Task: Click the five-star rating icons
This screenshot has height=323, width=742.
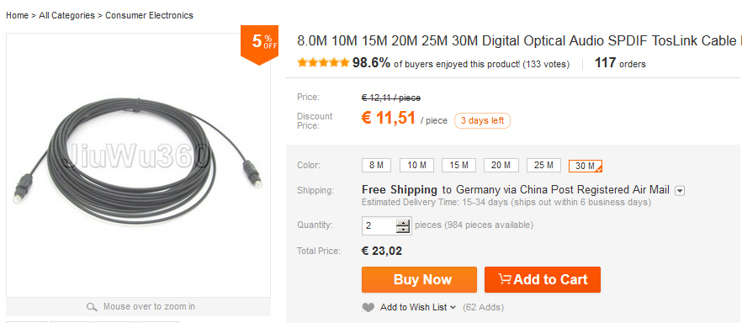Action: coord(323,63)
